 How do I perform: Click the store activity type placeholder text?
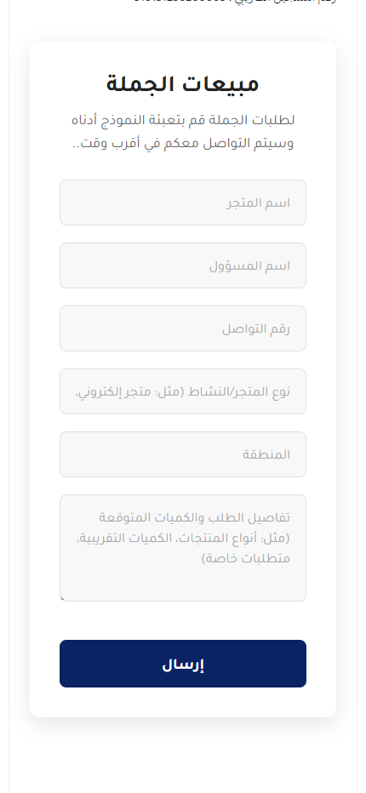[183, 392]
